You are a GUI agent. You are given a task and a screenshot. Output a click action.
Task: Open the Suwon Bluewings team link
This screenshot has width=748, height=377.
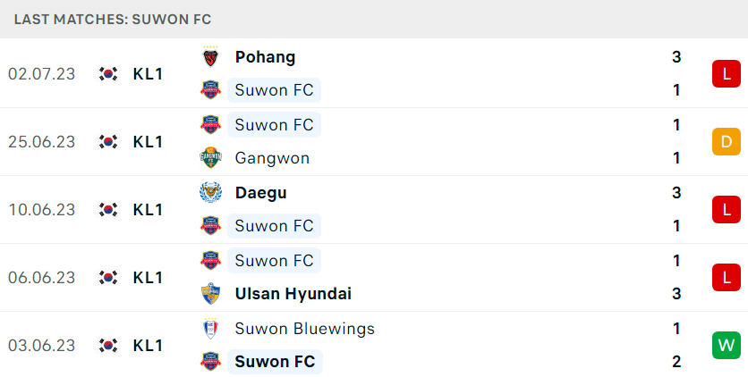point(304,329)
